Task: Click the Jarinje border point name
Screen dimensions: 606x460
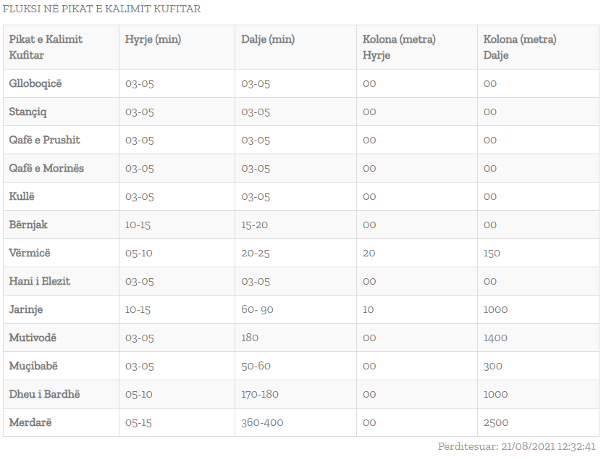Action: pos(26,309)
